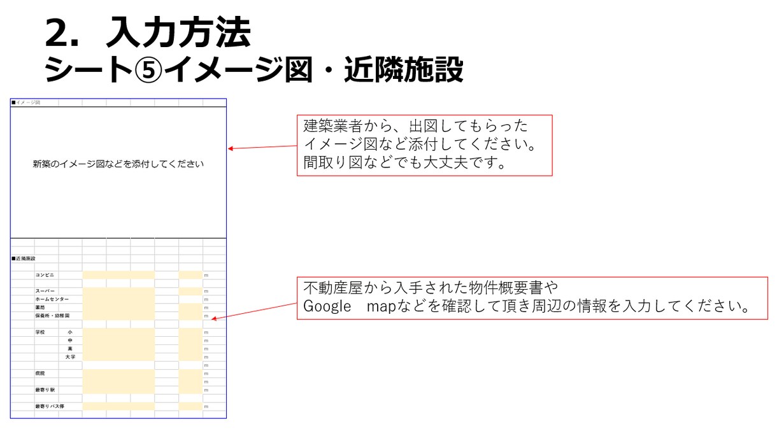Click the distance input field for 最寄りバス停

[x=190, y=406]
